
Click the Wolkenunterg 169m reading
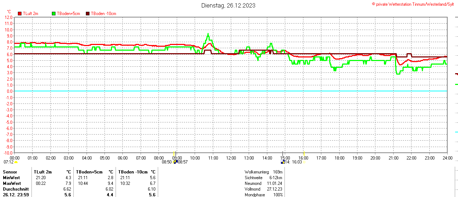[263, 172]
